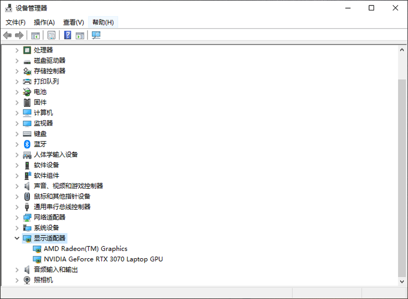This screenshot has height=299, width=408.
Task: Click the 软件设备 software device icon
Action: pyautogui.click(x=27, y=165)
